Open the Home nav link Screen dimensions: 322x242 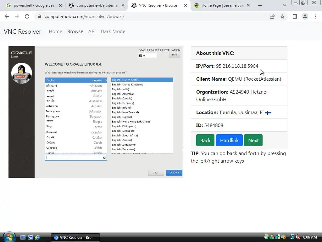(55, 32)
